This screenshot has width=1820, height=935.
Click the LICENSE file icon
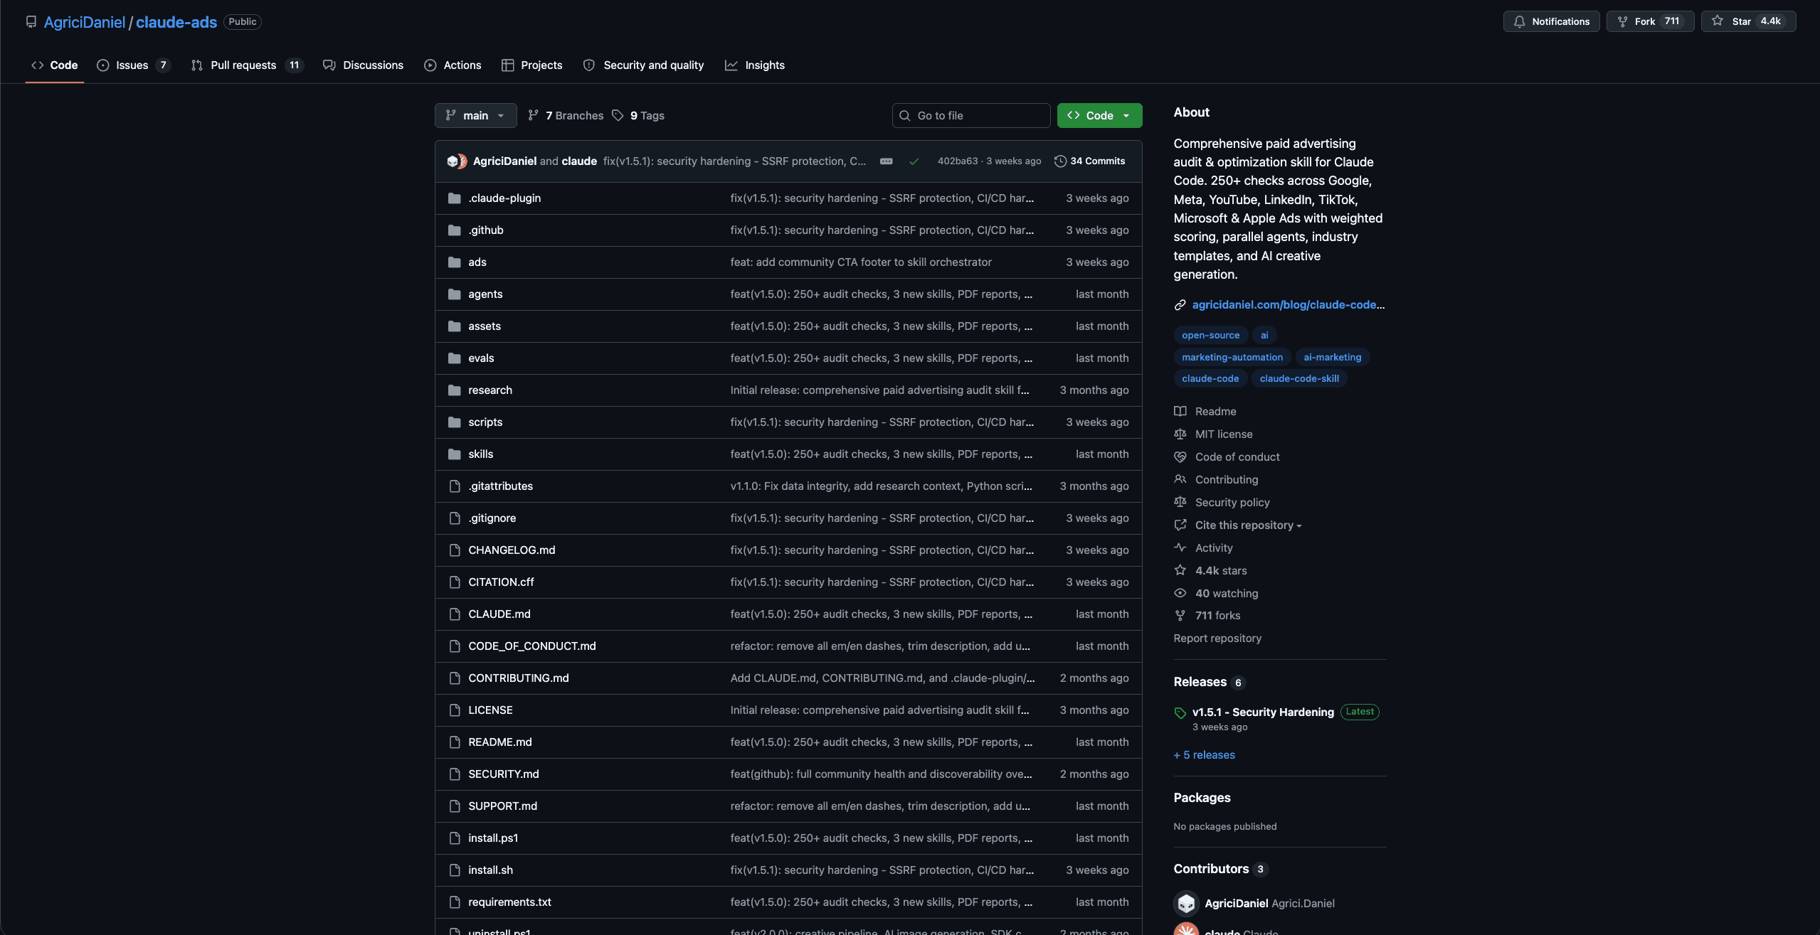pyautogui.click(x=454, y=710)
